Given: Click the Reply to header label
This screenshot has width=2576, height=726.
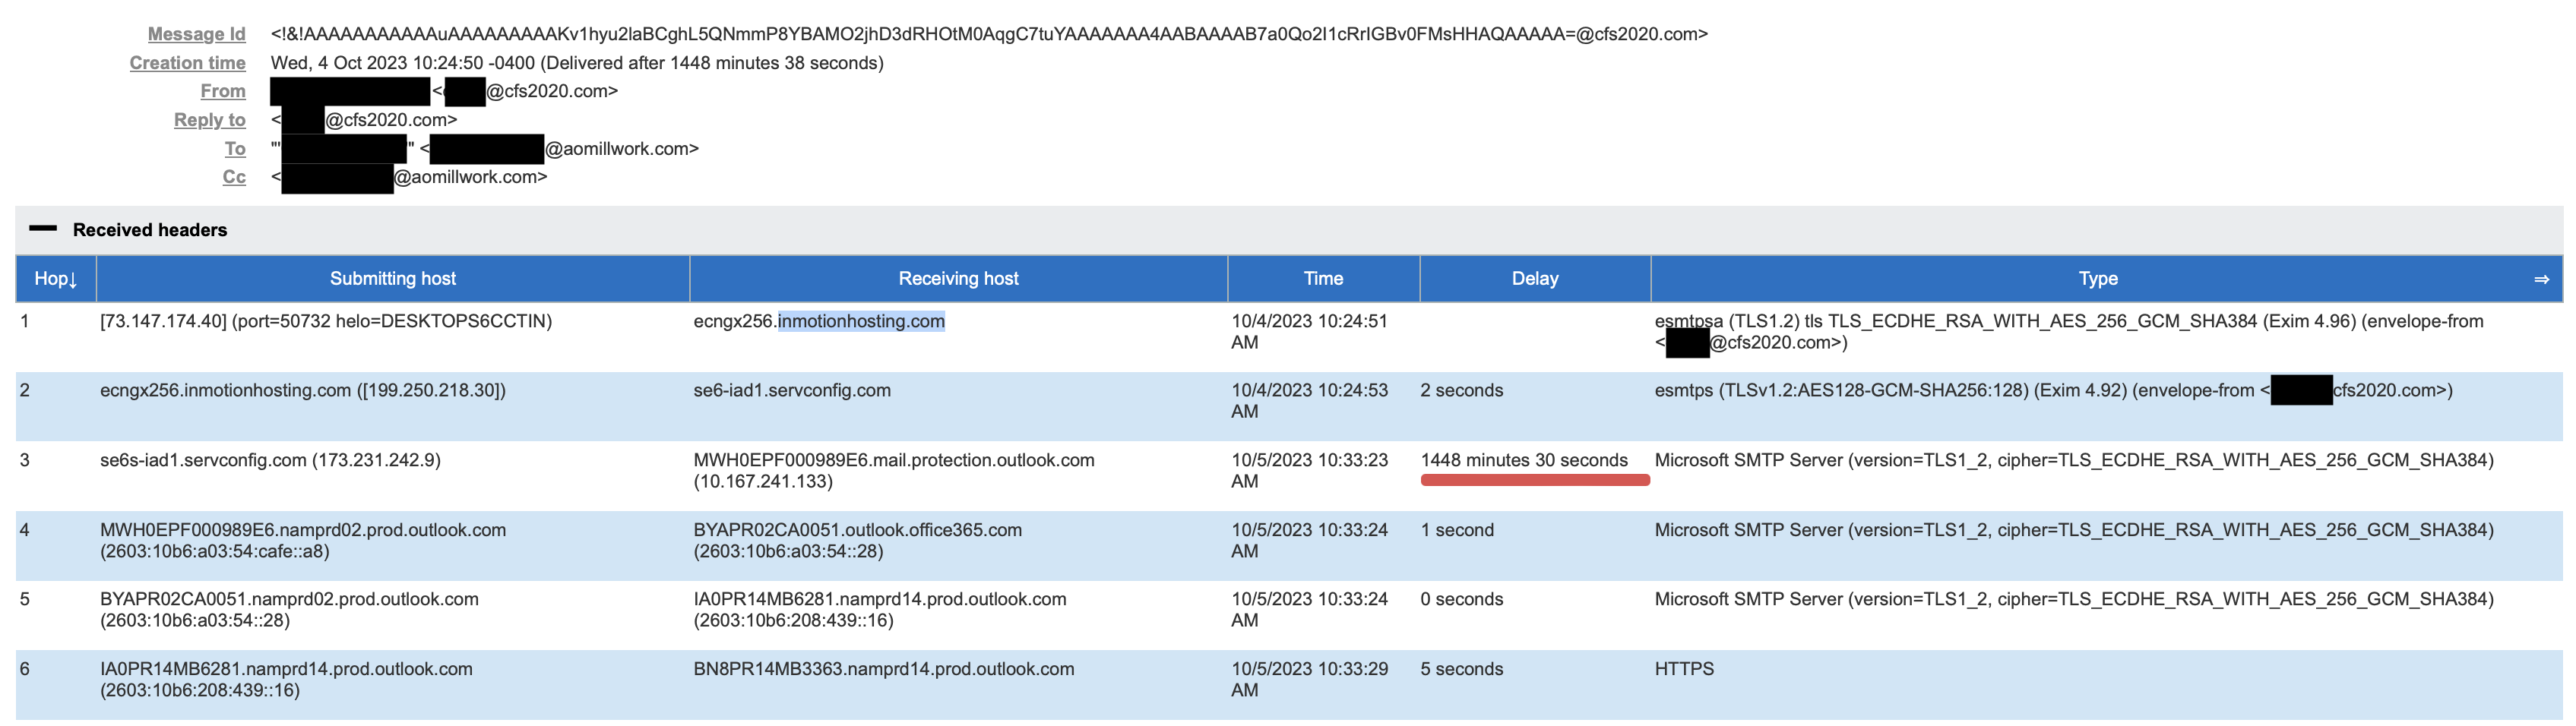Looking at the screenshot, I should pos(209,120).
